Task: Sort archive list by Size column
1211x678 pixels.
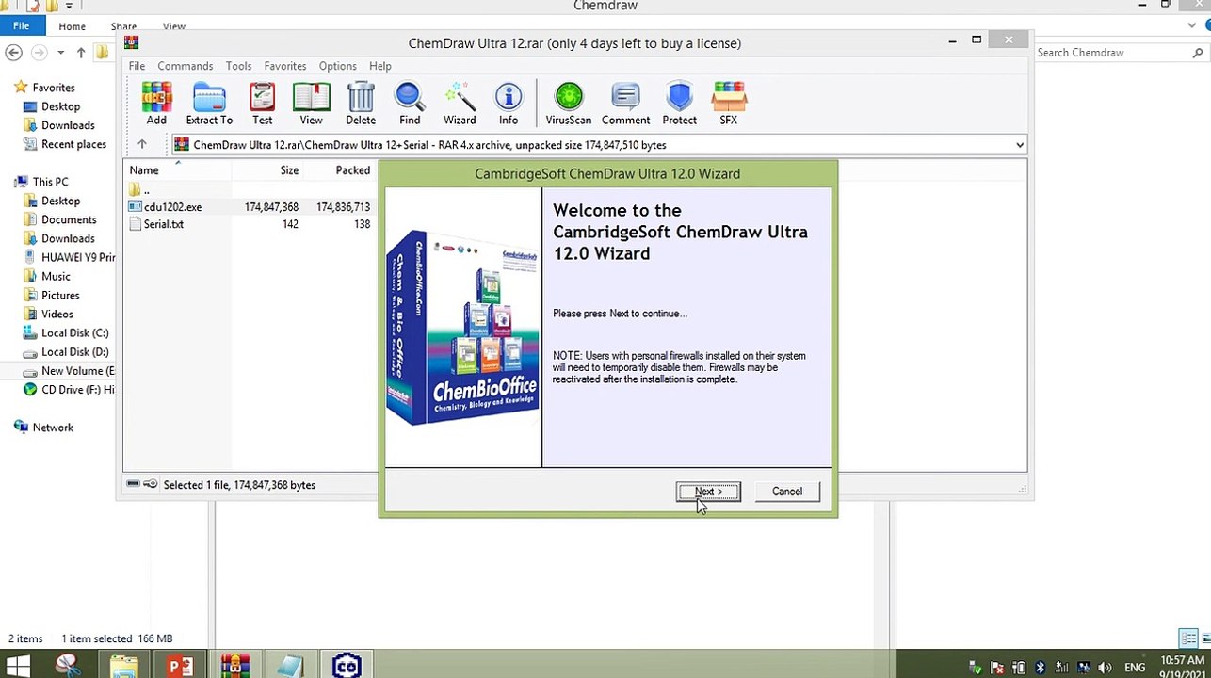Action: (x=267, y=170)
